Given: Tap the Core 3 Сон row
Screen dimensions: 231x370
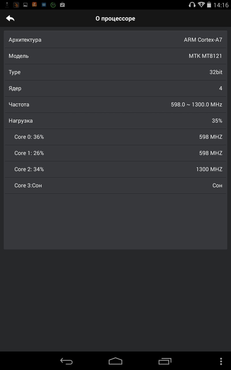Looking at the screenshot, I should click(x=115, y=186).
